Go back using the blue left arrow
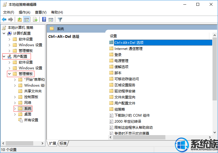Screen dimensions: 218x153 [4, 19]
